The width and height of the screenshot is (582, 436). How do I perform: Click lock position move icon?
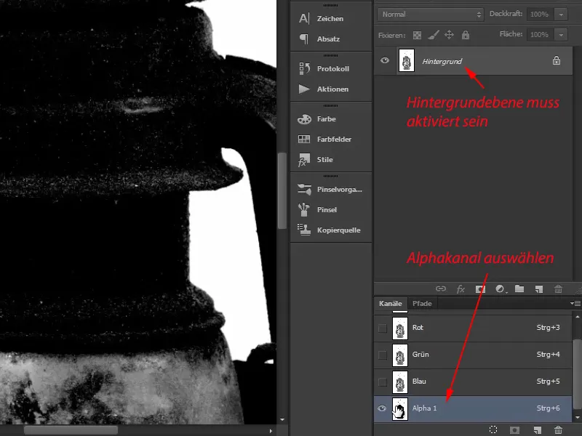[449, 35]
